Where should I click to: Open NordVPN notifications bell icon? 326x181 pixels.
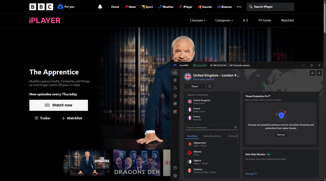(x=319, y=73)
